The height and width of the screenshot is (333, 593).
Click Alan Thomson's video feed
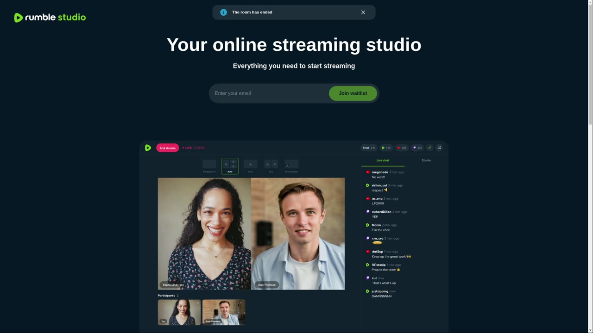point(298,234)
